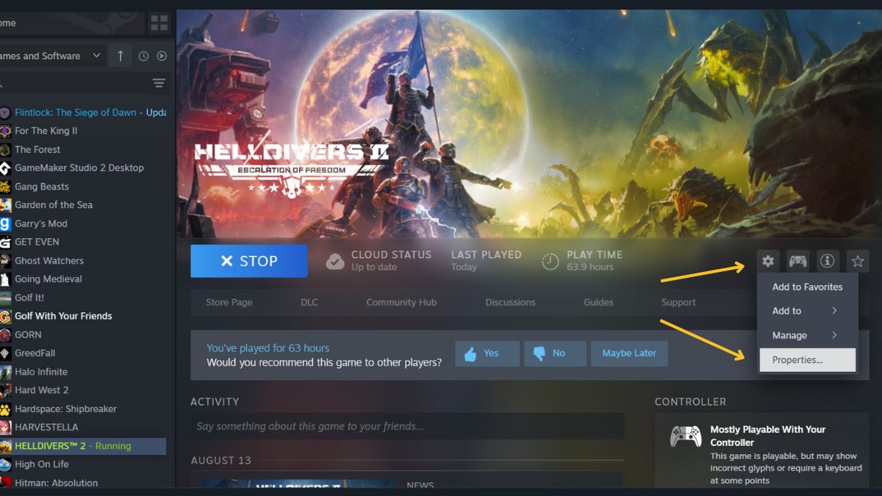Viewport: 882px width, 496px height.
Task: Select Hitman: Absolution in library
Action: [57, 483]
